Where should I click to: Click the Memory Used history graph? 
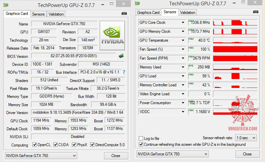[x=235, y=67]
